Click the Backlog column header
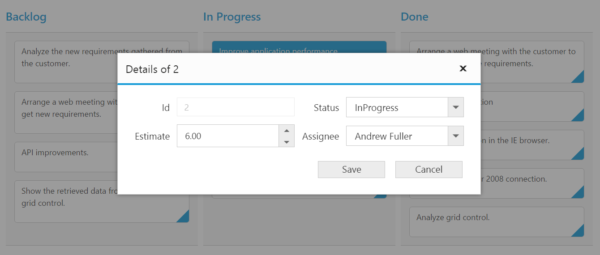600x255 pixels. click(x=26, y=17)
